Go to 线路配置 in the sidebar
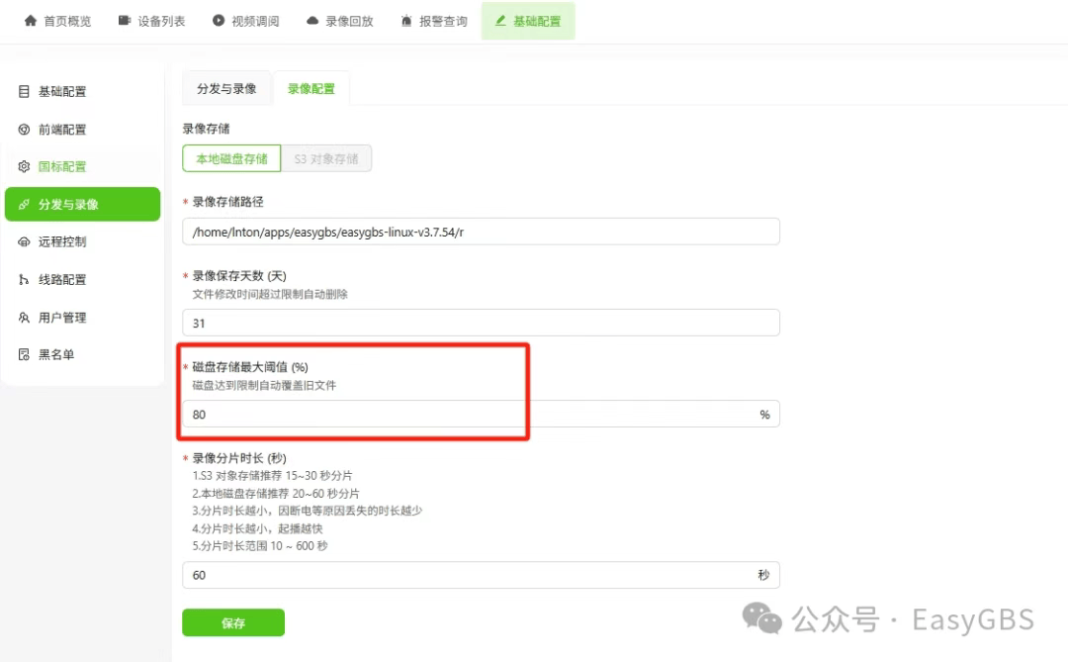 [x=62, y=280]
